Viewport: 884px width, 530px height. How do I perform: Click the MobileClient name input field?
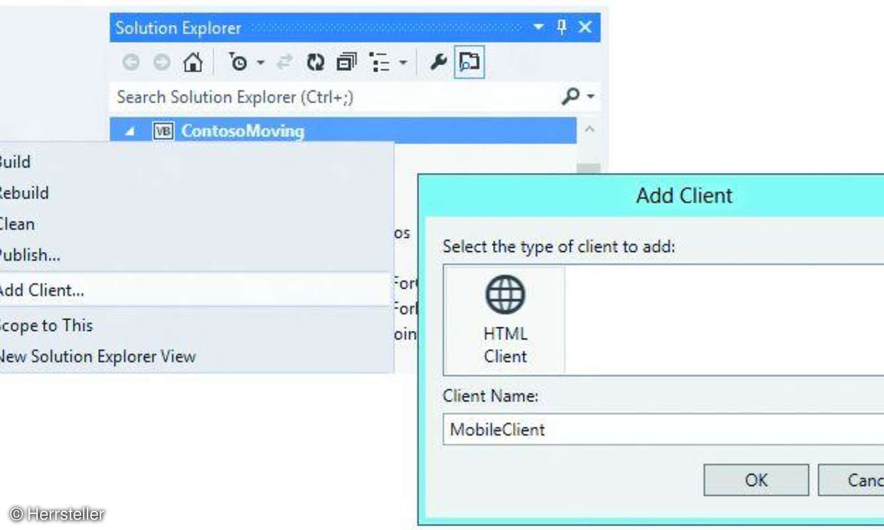pos(608,430)
